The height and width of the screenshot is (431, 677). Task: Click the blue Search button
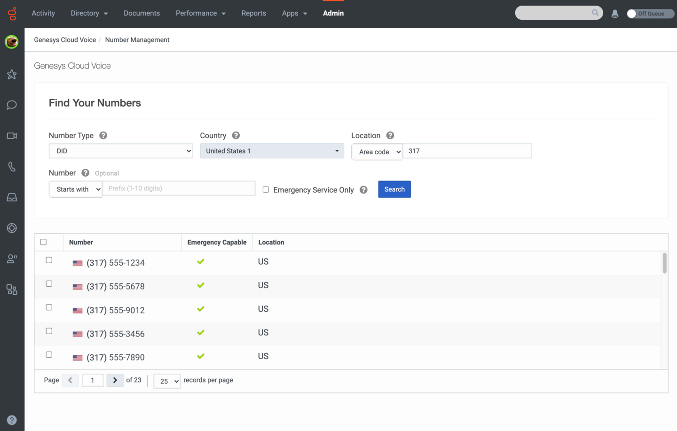tap(394, 189)
